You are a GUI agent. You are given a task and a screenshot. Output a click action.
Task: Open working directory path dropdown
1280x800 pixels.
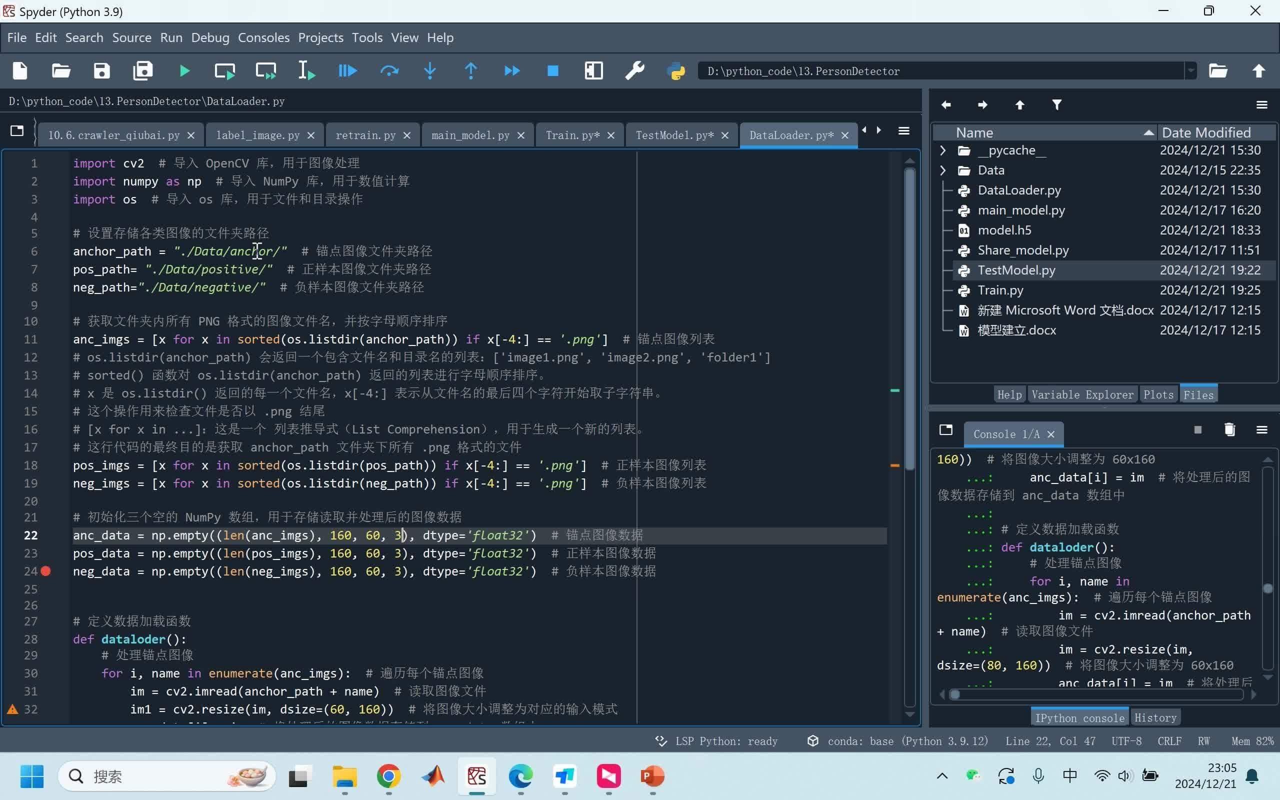click(x=1190, y=71)
